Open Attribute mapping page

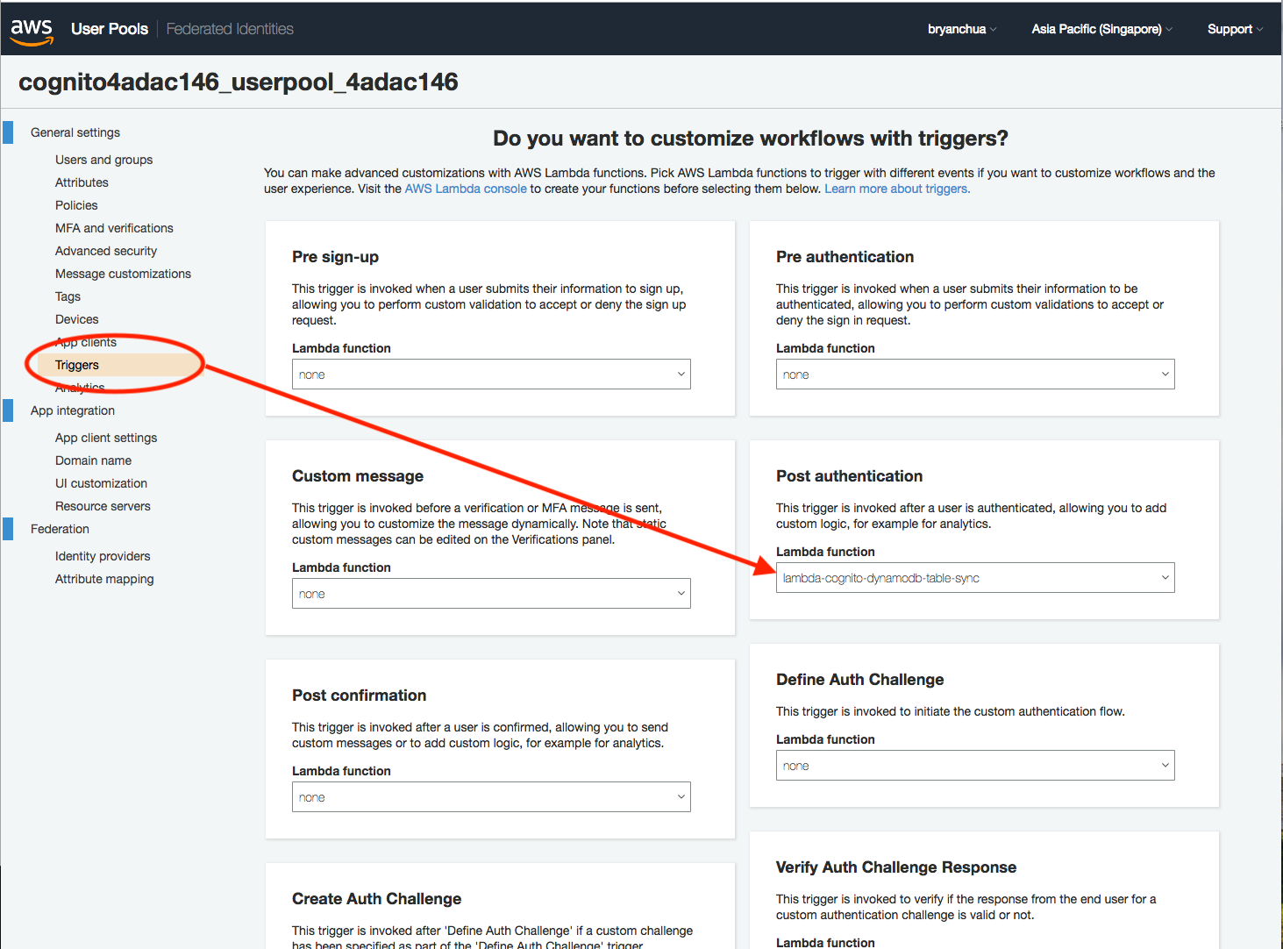[104, 579]
